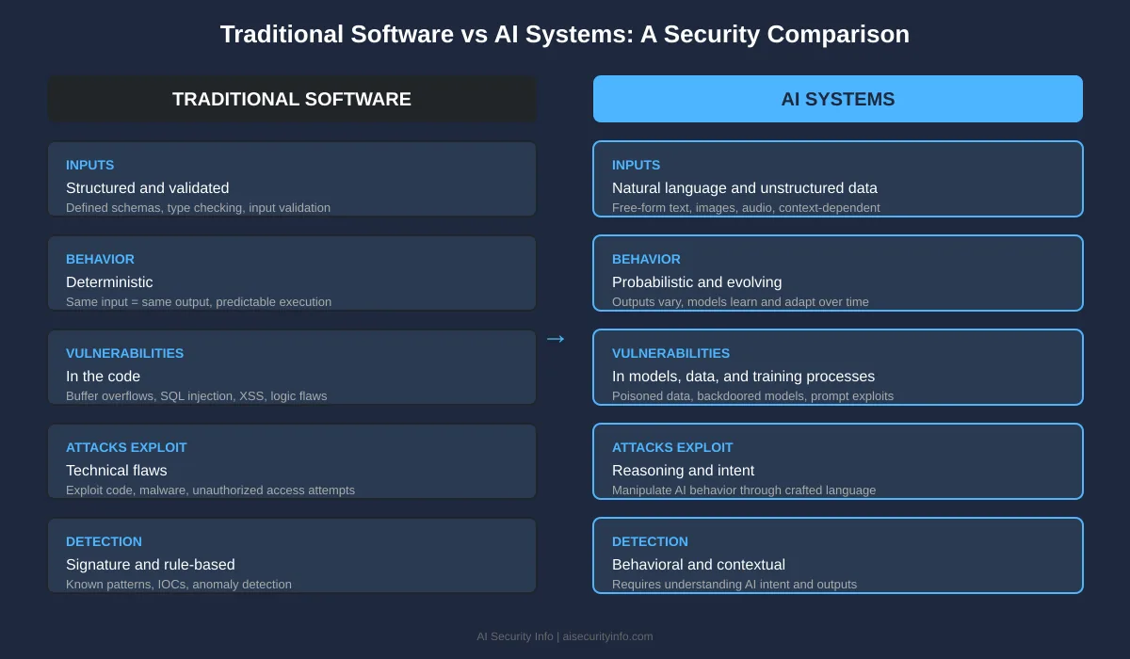The width and height of the screenshot is (1130, 659).
Task: Click 'Natural language and unstructured data'
Action: [x=745, y=188]
